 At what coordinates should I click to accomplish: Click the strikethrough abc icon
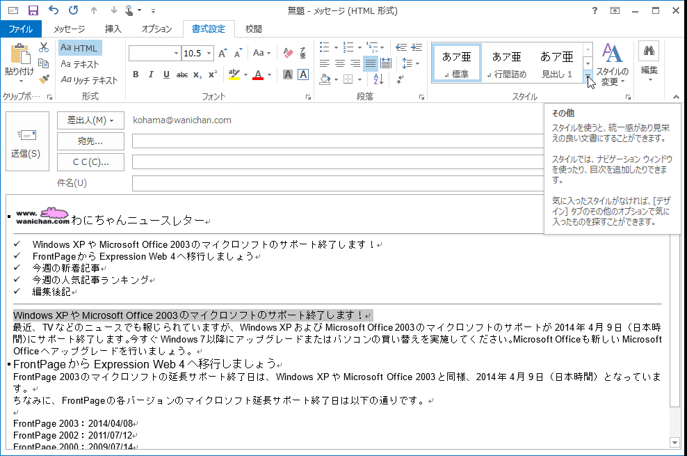tap(181, 75)
